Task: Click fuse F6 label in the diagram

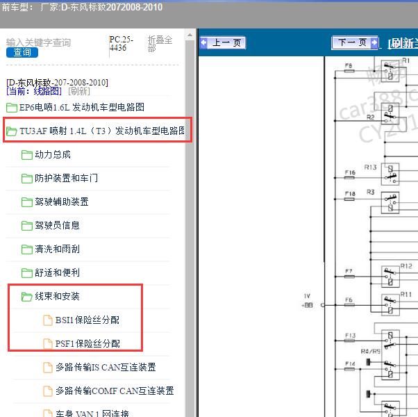Action: [x=349, y=300]
